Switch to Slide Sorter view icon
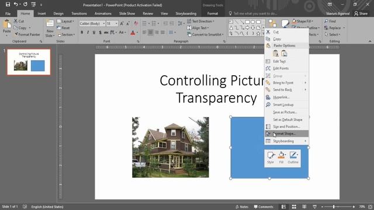374x210 pixels. (294, 206)
